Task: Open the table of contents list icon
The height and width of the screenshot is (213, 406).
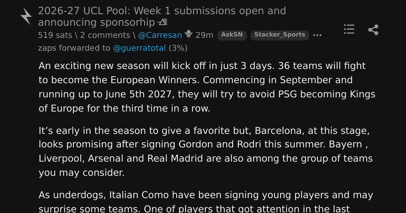Action: 349,29
